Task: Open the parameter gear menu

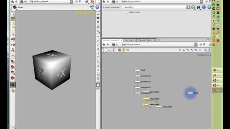Action: [193, 7]
